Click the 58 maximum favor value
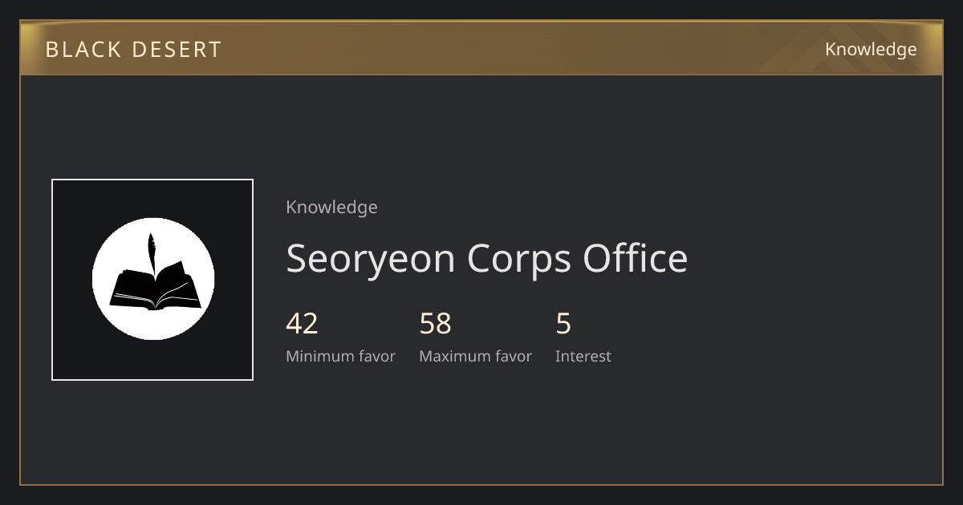This screenshot has height=505, width=963. 435,324
